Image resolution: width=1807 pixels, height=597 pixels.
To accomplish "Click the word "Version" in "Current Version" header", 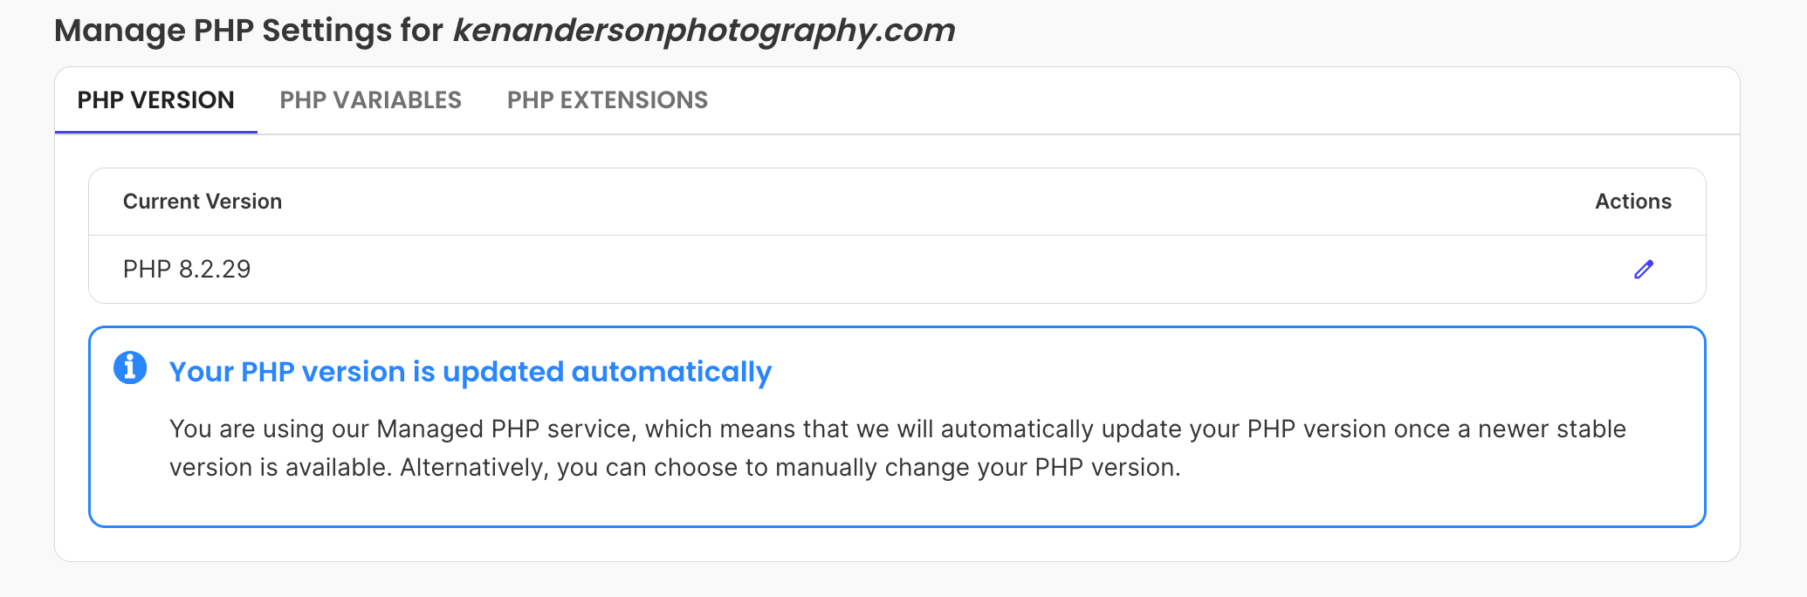I will tap(244, 202).
